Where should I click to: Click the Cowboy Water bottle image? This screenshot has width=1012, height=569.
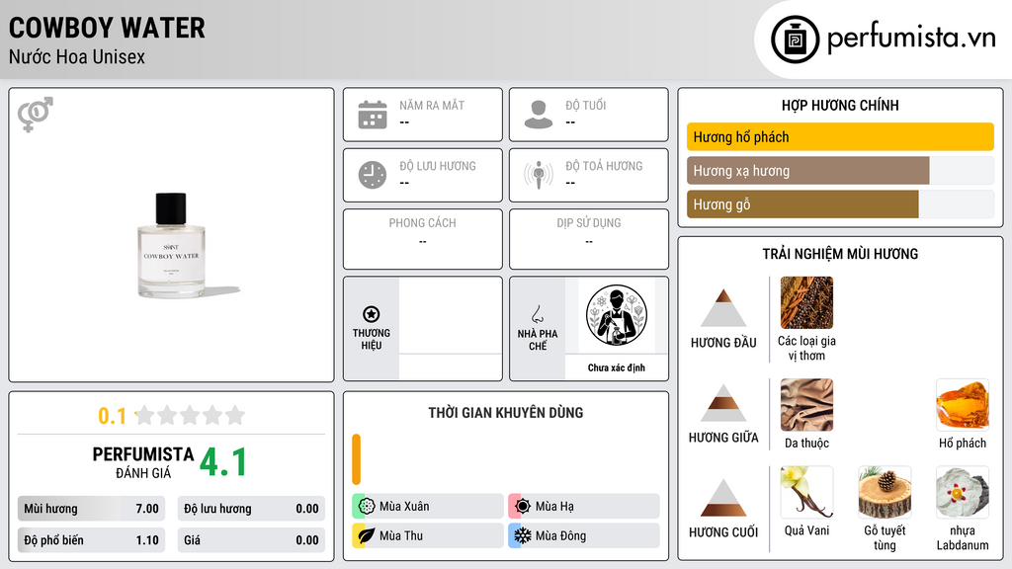coord(172,246)
